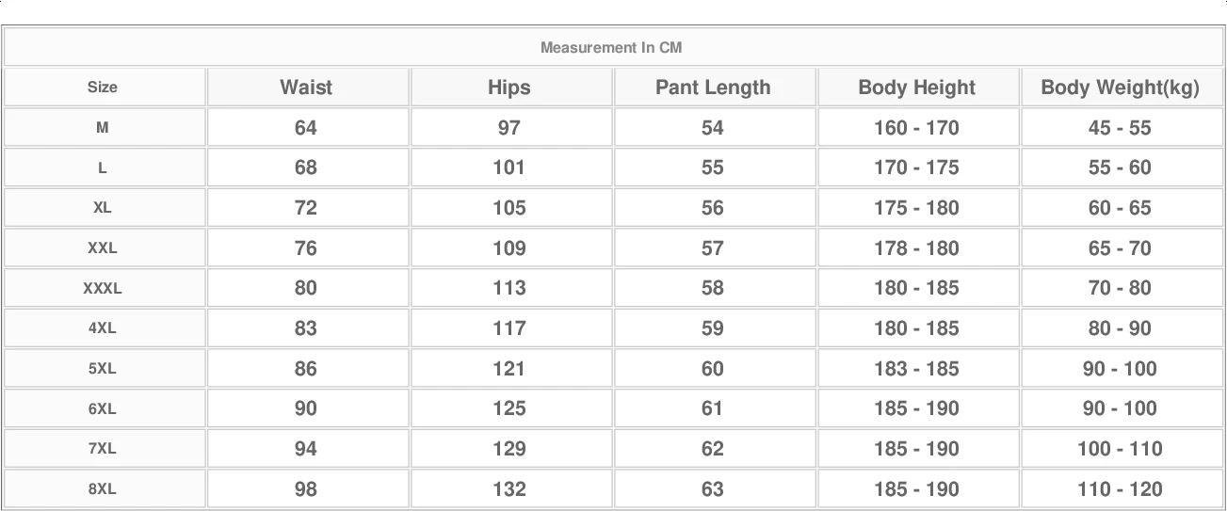This screenshot has height=511, width=1227.
Task: Select the XXXL size row label
Action: (x=103, y=289)
